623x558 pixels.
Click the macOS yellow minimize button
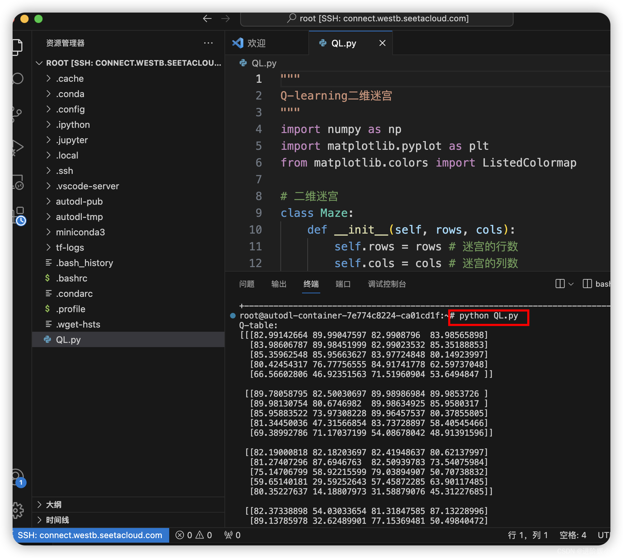coord(24,19)
